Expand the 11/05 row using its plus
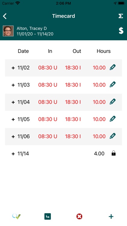The height and width of the screenshot is (226, 127). coord(13,119)
